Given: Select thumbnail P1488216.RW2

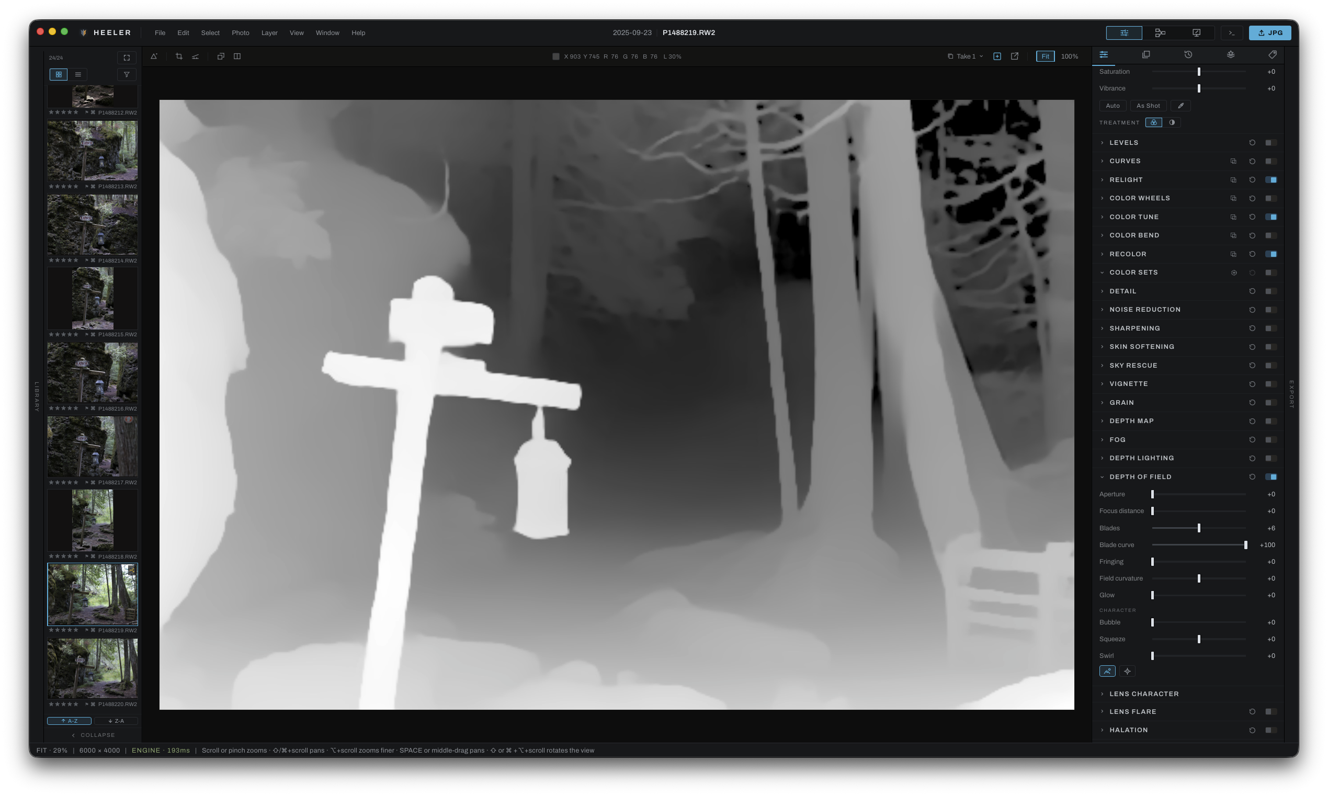Looking at the screenshot, I should click(92, 373).
